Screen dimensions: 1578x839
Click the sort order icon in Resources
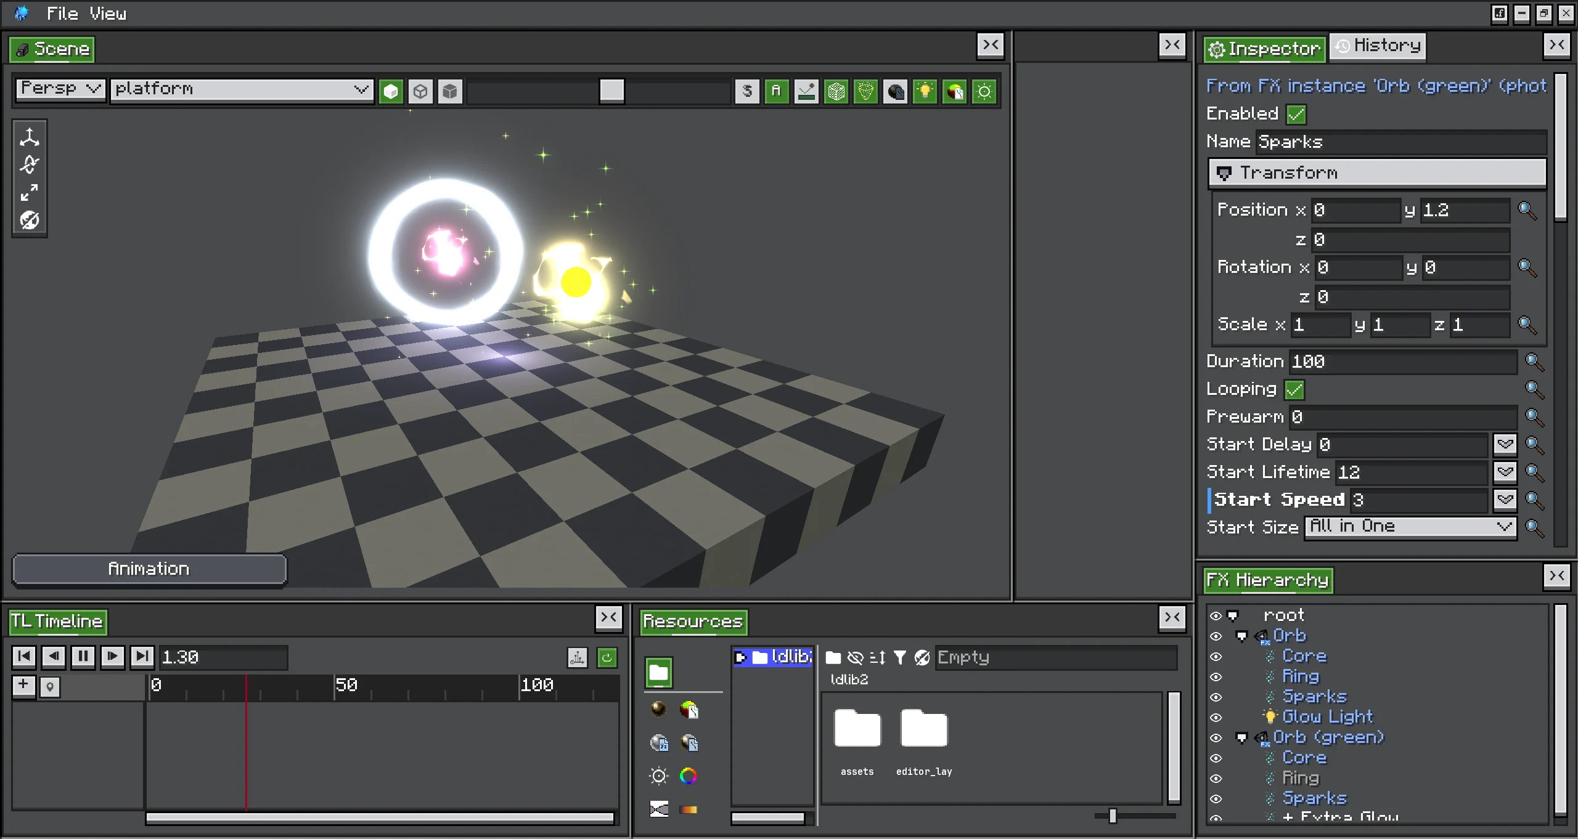point(877,658)
